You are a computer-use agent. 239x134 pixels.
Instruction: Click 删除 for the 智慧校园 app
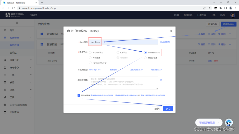(222, 44)
